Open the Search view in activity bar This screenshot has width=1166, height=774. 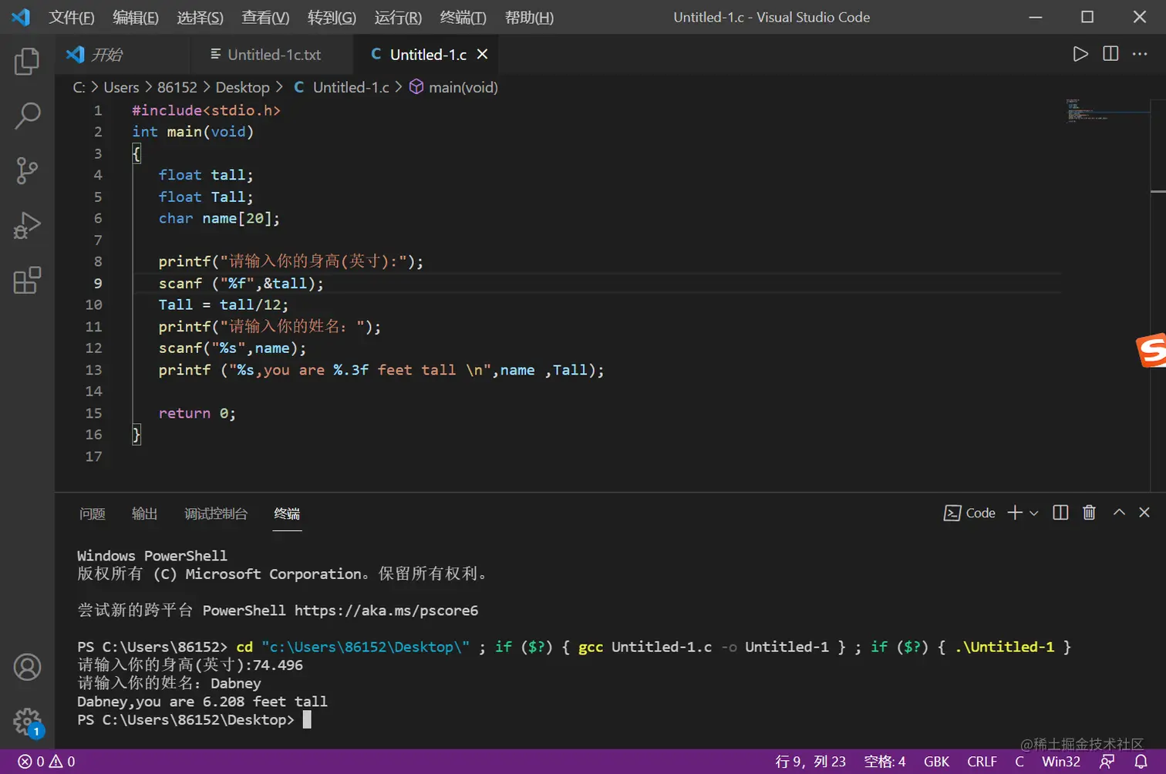click(x=27, y=116)
